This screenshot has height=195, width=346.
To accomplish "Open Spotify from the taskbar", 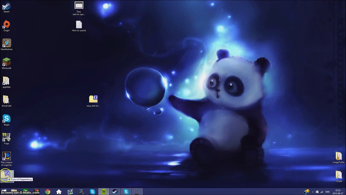I will coord(104,192).
